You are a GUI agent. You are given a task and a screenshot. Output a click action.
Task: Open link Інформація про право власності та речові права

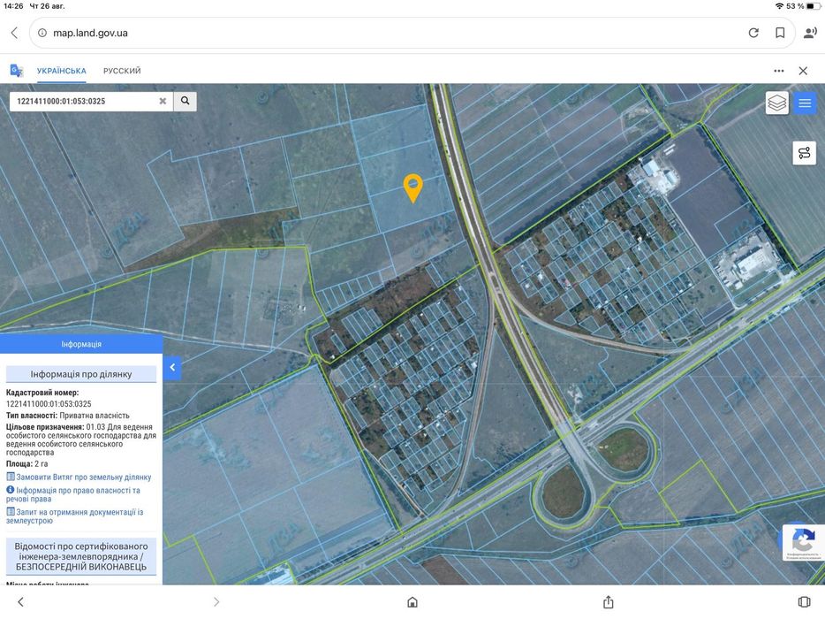pyautogui.click(x=73, y=494)
